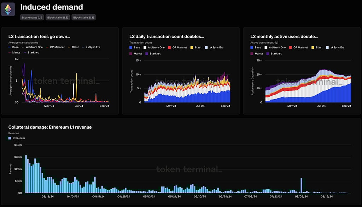This screenshot has height=207, width=362.
Task: Click the 08/19/24 axis label on revenue chart
Action: click(327, 197)
